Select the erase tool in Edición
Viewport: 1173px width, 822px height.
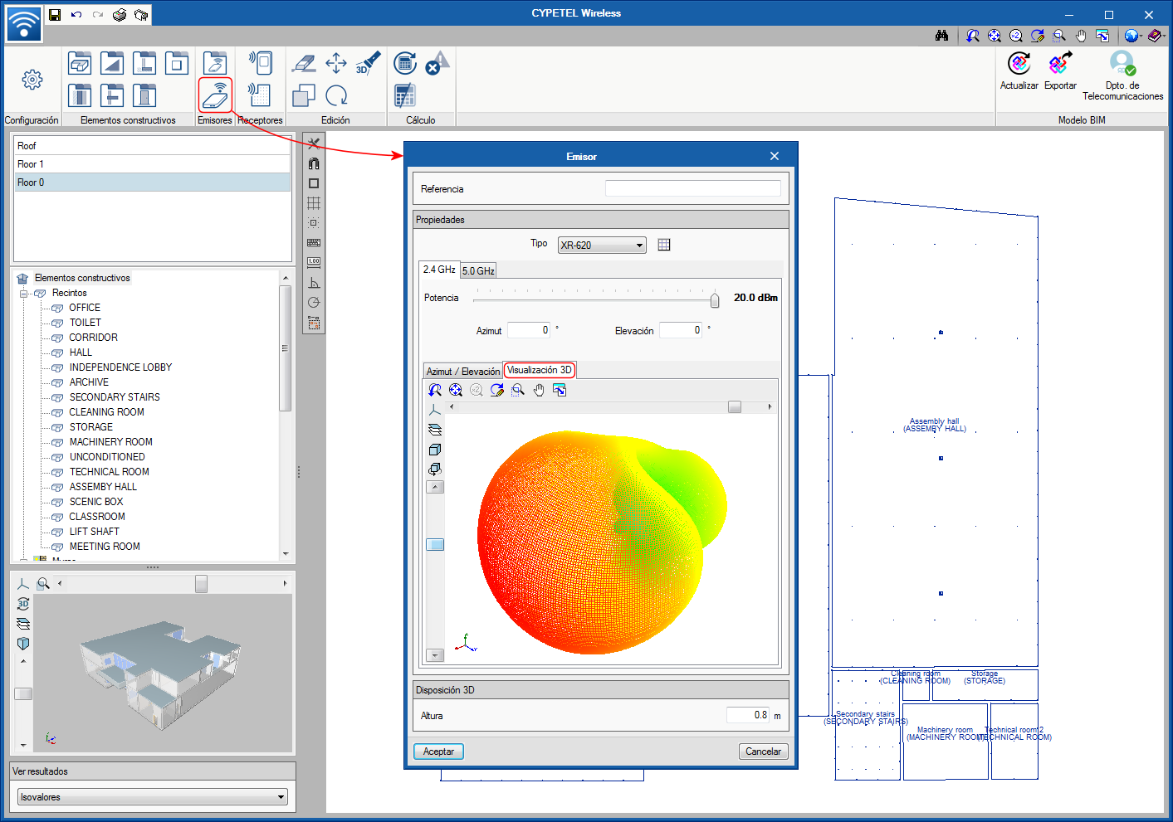click(304, 63)
